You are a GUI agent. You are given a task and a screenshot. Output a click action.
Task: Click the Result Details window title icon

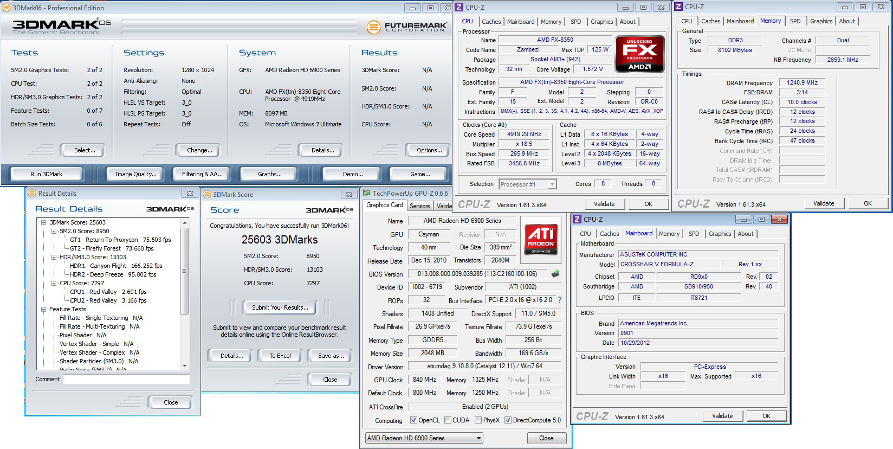[32, 193]
